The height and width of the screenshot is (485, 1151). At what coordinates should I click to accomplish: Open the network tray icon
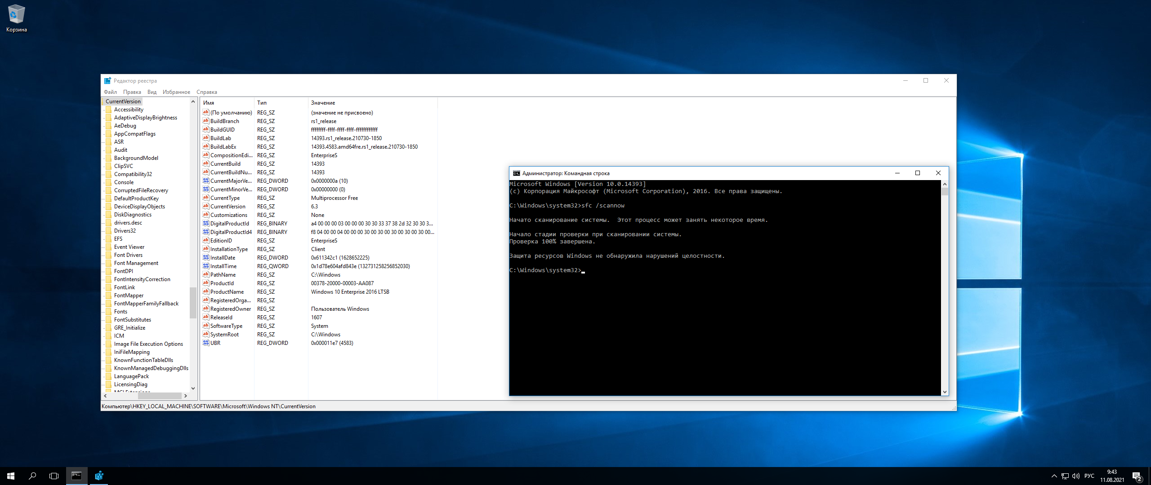(1065, 476)
